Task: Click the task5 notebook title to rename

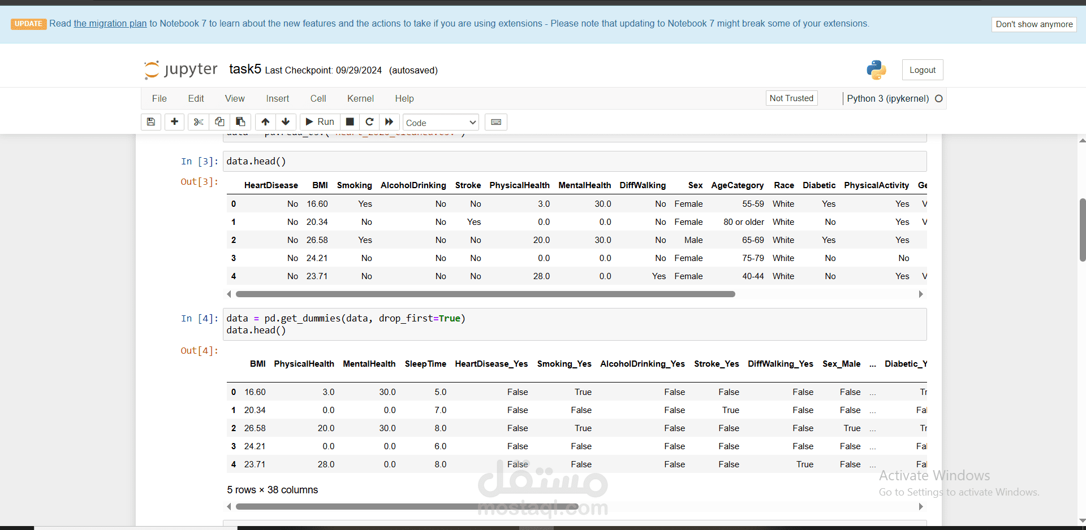Action: point(245,68)
